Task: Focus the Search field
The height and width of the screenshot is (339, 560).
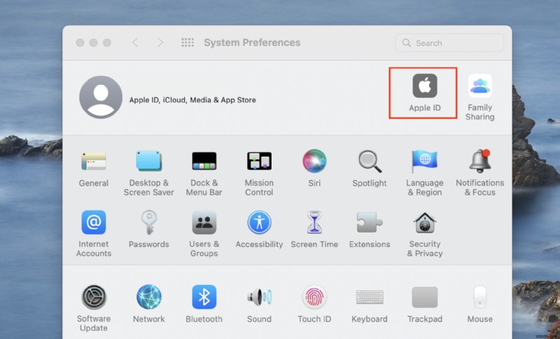Action: 449,43
